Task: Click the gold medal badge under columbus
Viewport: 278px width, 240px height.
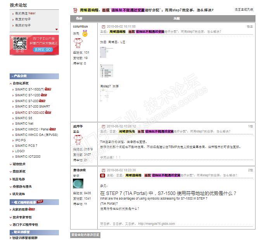Action: [x=85, y=33]
